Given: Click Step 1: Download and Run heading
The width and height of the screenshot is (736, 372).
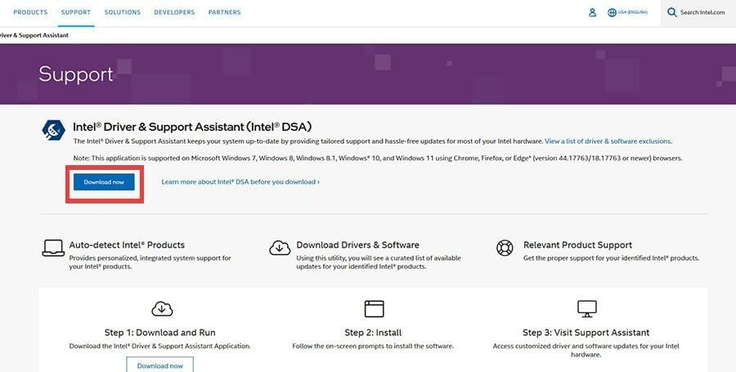Looking at the screenshot, I should point(160,333).
